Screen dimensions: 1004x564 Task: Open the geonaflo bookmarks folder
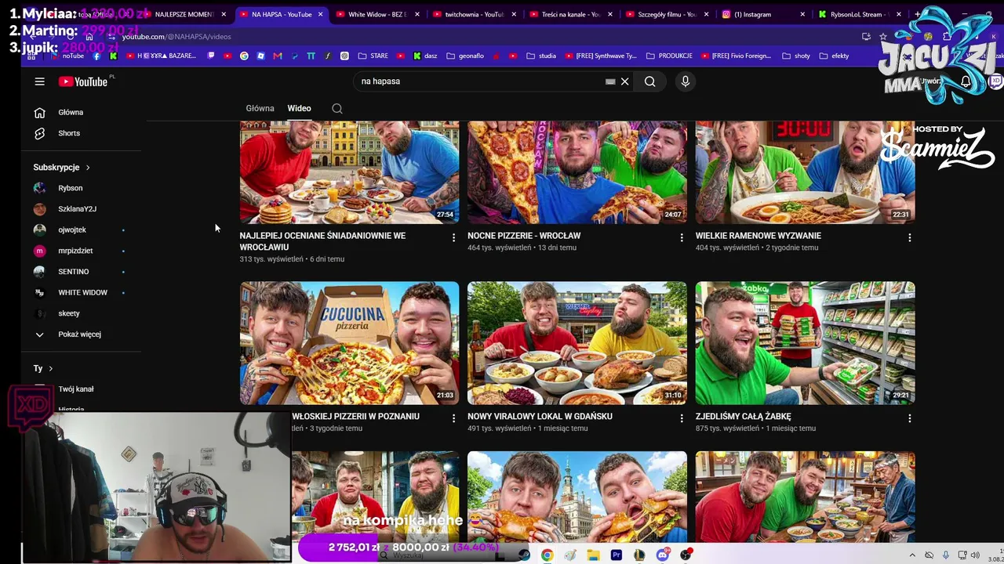[x=465, y=56]
